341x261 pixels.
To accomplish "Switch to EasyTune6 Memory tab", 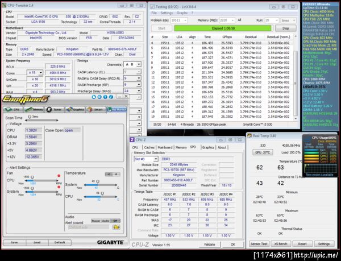I will pyautogui.click(x=34, y=109).
